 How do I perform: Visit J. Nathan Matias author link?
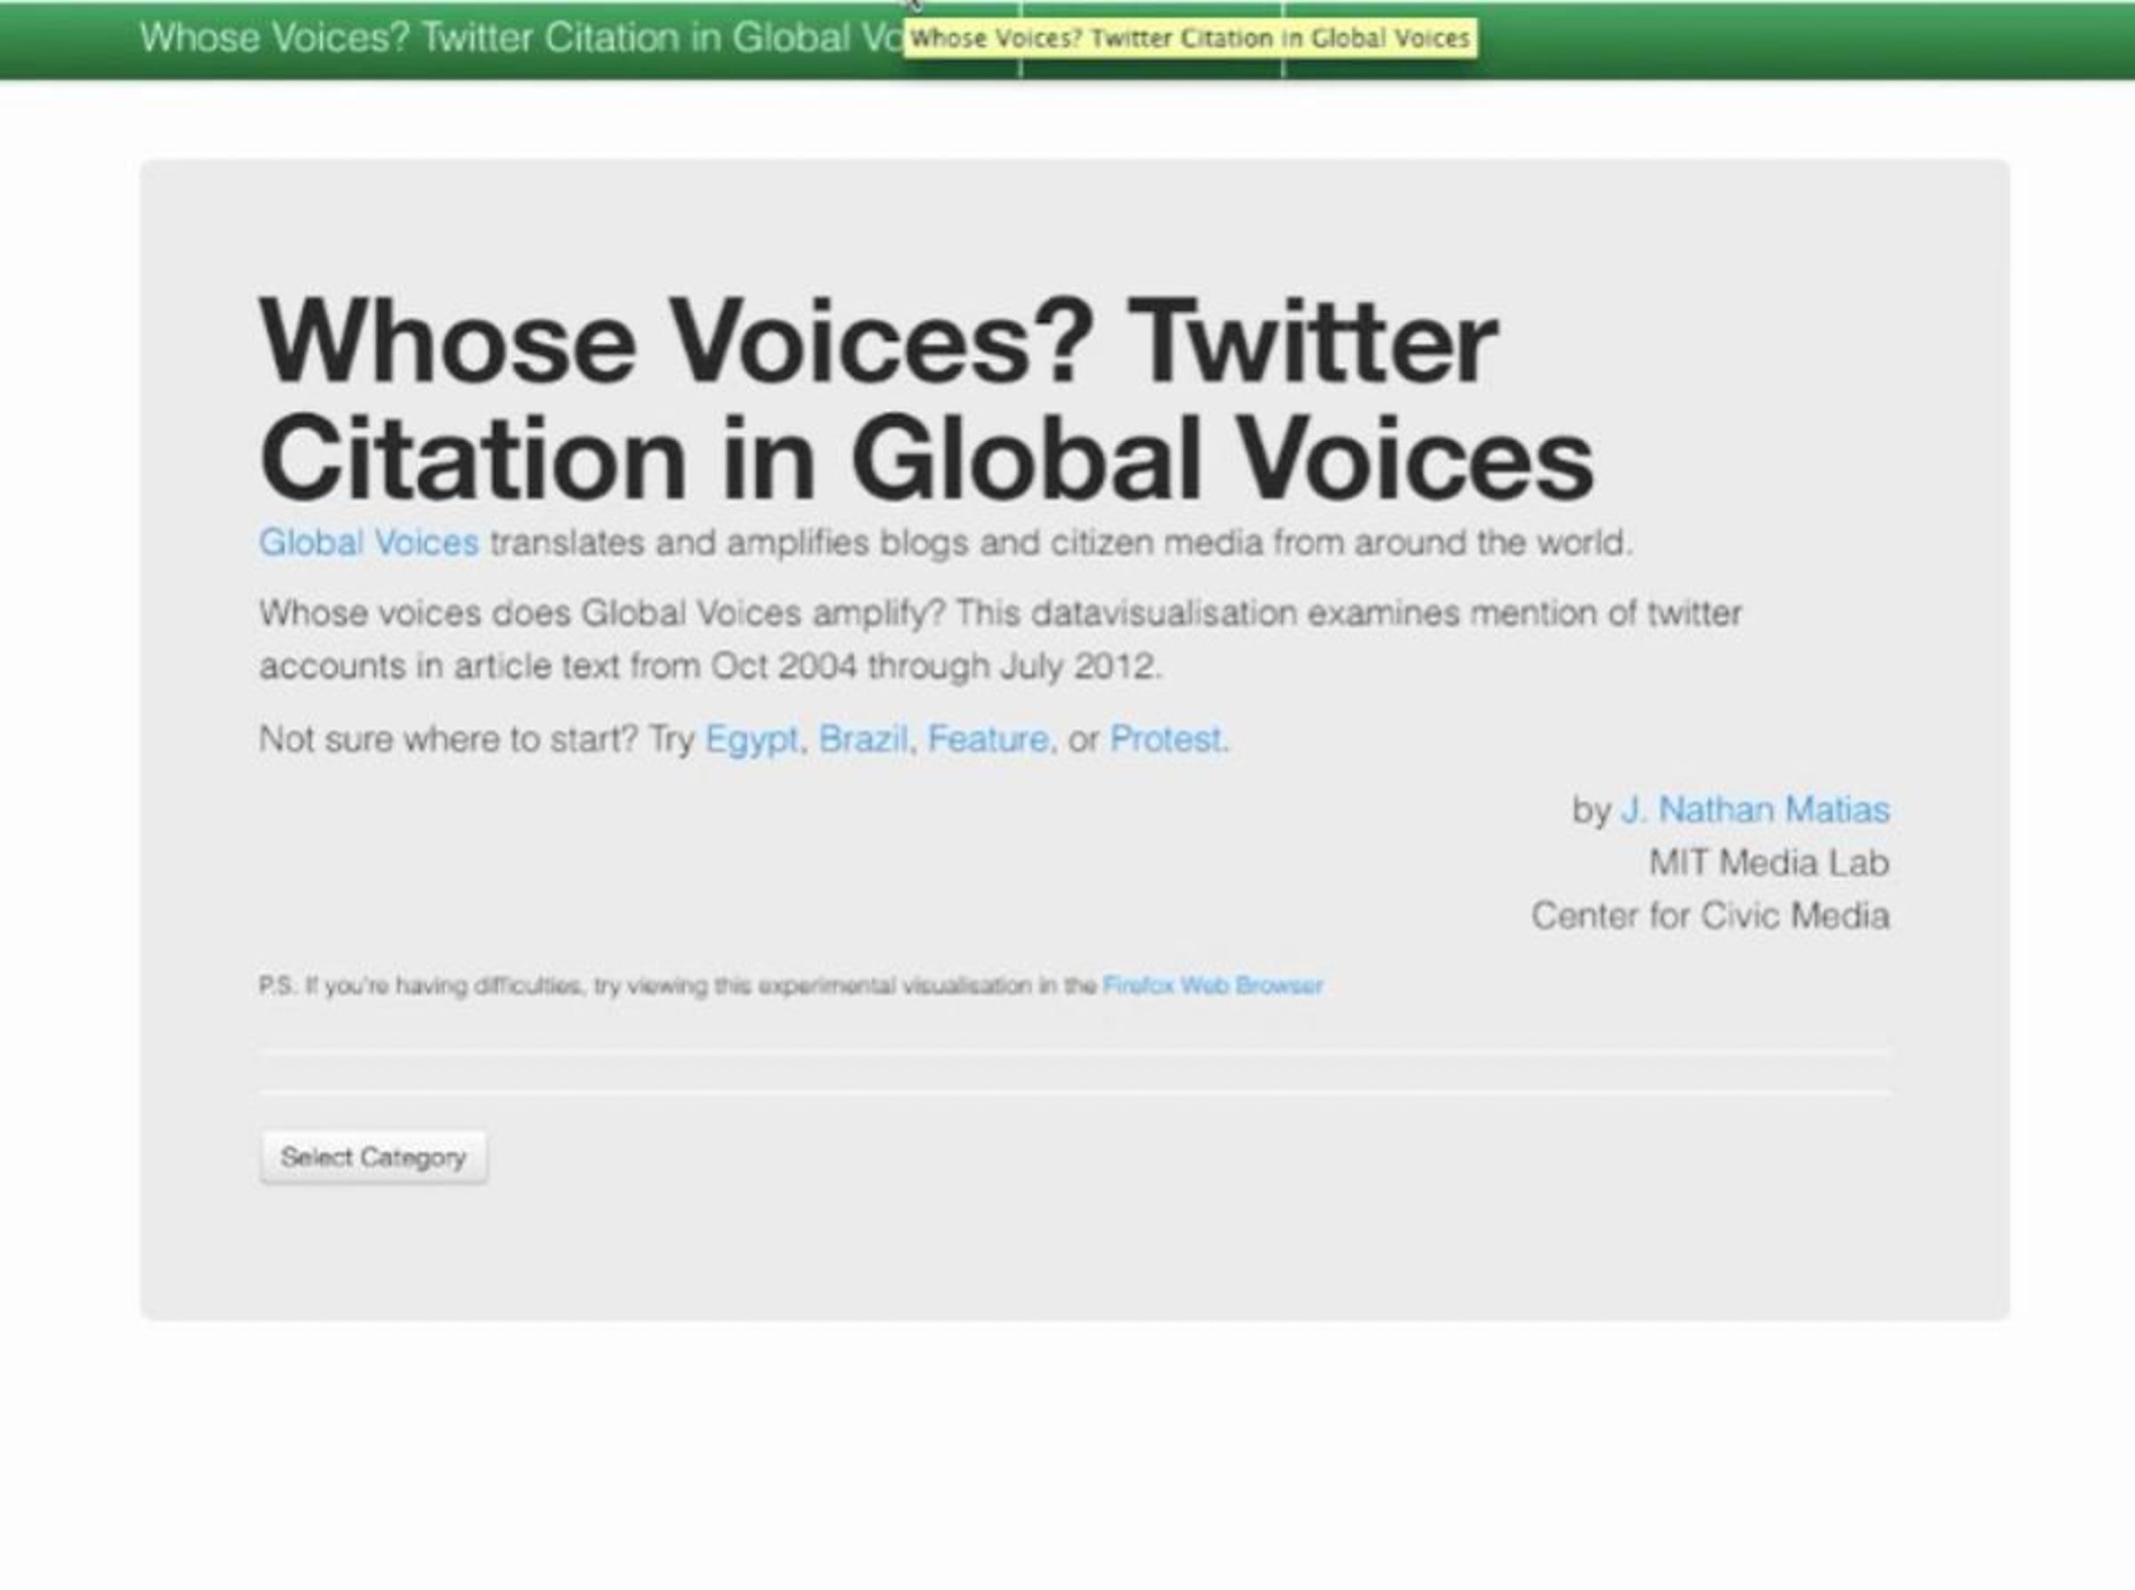1755,809
